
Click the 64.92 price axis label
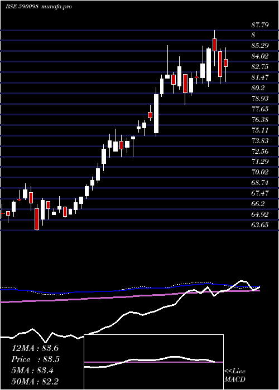261,214
